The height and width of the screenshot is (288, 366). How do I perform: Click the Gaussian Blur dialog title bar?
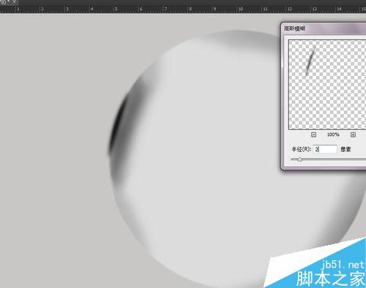pyautogui.click(x=324, y=29)
